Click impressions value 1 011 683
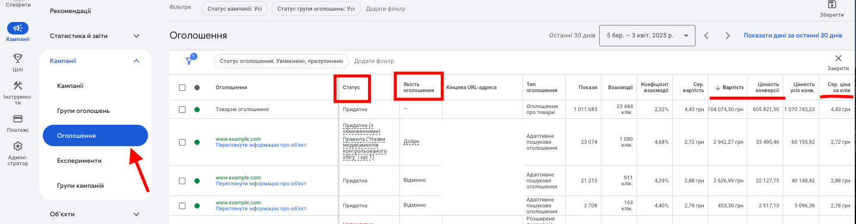 point(585,109)
